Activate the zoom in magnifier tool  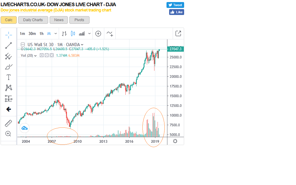8,134
